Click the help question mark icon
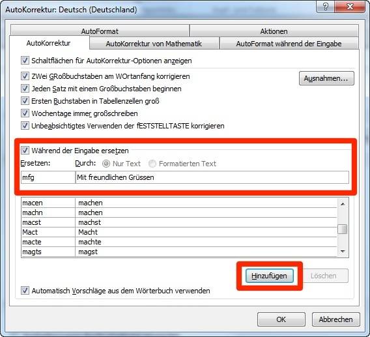 [x=325, y=7]
